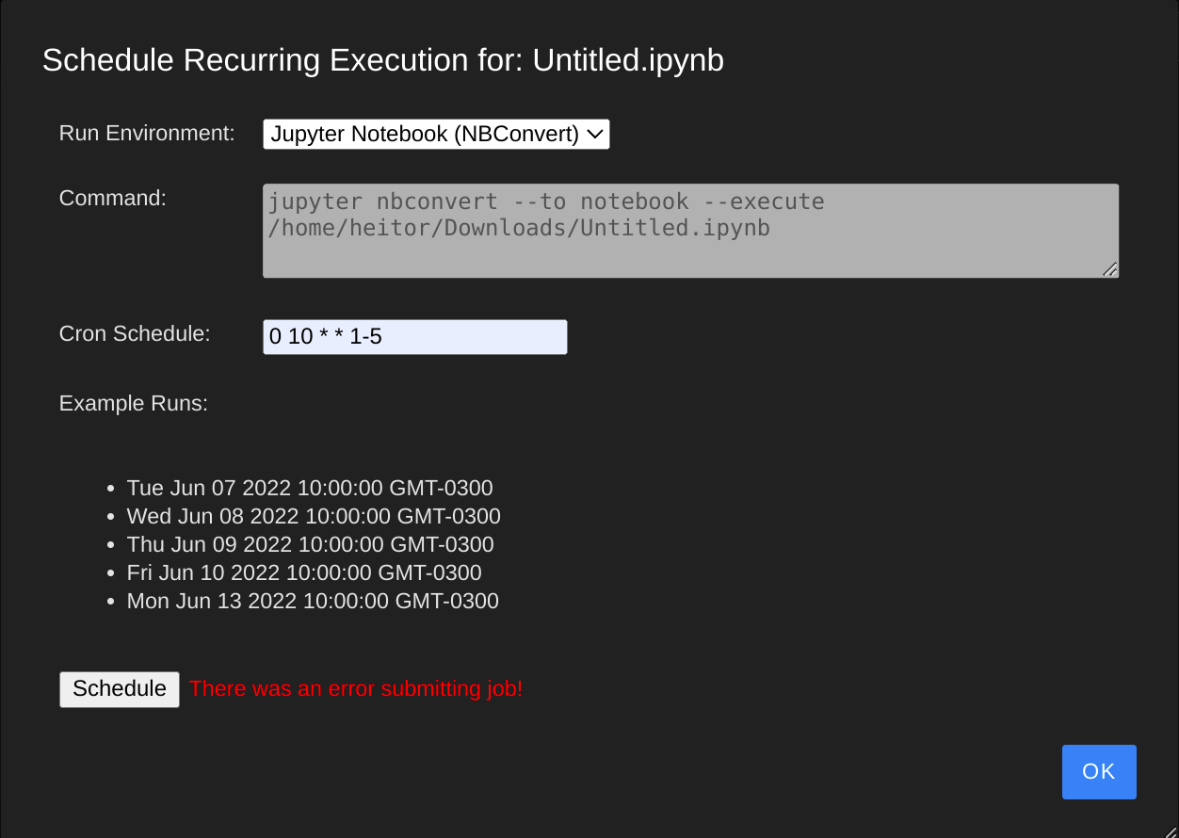The height and width of the screenshot is (838, 1179).
Task: Click the dialog title for Untitled.ipynb
Action: click(x=382, y=59)
